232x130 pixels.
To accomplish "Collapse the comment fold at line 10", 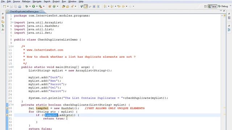I will pyautogui.click(x=13, y=47).
